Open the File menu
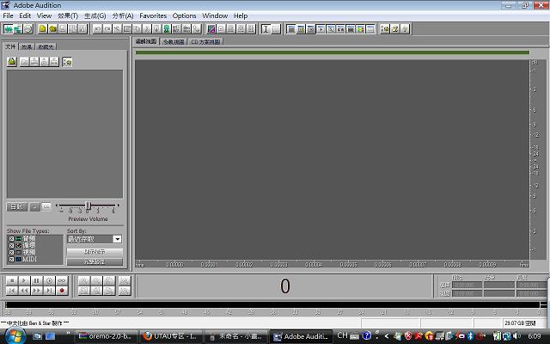The width and height of the screenshot is (550, 344). click(8, 15)
